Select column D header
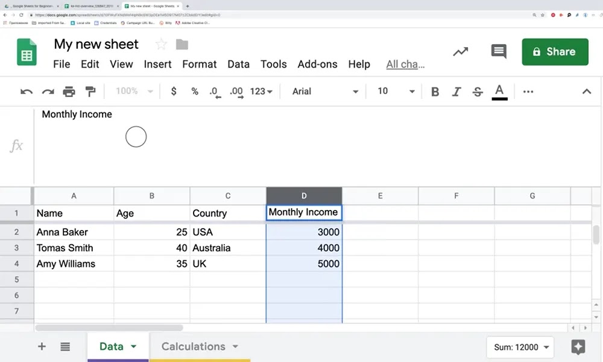The width and height of the screenshot is (603, 362). 304,196
